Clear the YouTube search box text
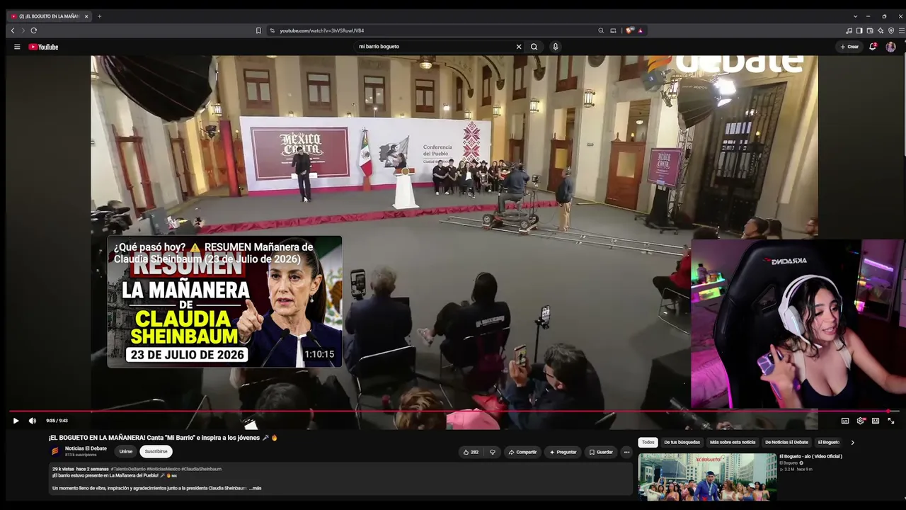Viewport: 906px width, 510px height. pos(519,47)
